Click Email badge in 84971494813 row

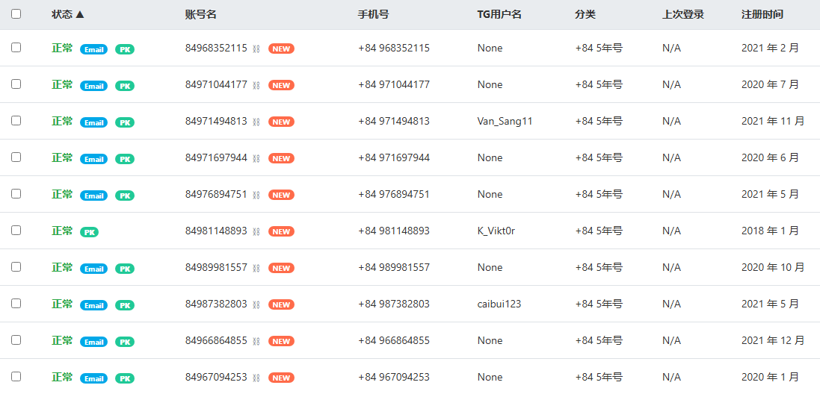(x=93, y=122)
